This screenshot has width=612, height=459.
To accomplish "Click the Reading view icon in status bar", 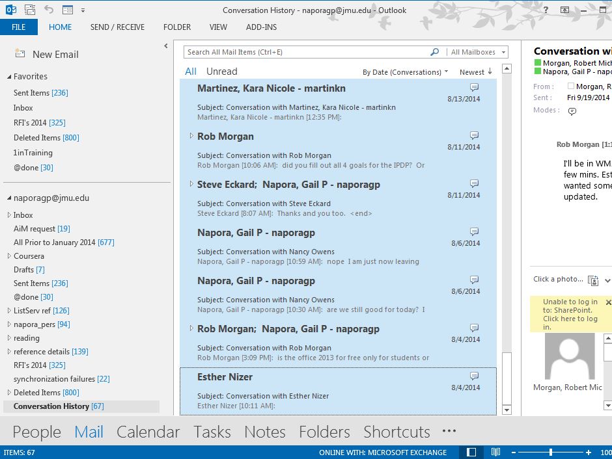I will tap(495, 452).
